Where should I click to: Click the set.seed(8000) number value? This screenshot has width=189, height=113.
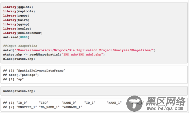coord(24,37)
